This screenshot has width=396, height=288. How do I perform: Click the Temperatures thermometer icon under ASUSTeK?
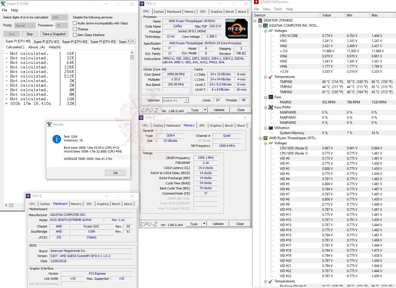pyautogui.click(x=271, y=77)
